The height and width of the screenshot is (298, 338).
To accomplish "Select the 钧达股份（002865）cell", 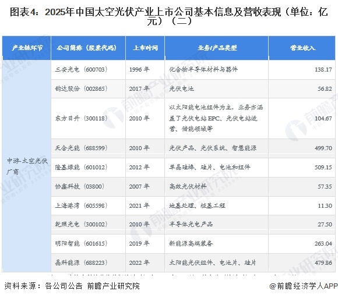I will click(88, 88).
